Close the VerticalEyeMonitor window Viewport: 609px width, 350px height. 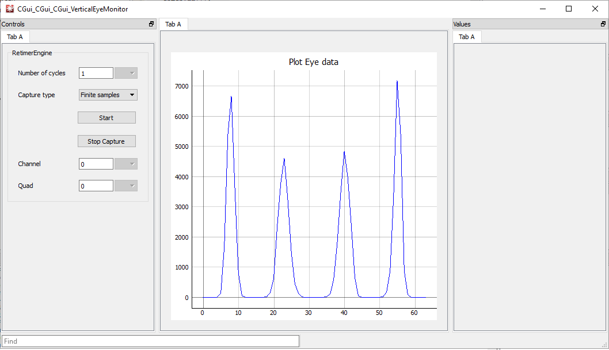click(x=595, y=9)
